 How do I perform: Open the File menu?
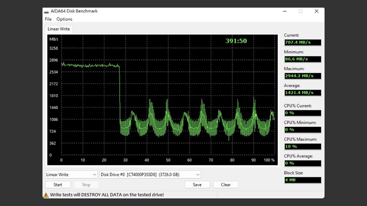48,19
